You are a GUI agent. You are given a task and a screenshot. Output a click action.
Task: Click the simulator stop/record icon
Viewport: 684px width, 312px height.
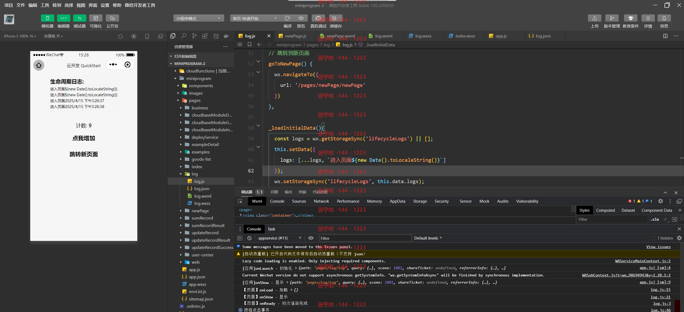coord(134,36)
